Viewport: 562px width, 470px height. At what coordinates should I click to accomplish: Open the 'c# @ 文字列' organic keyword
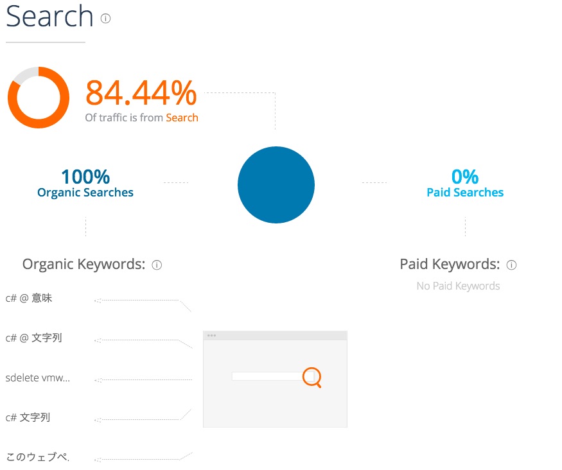(x=33, y=338)
